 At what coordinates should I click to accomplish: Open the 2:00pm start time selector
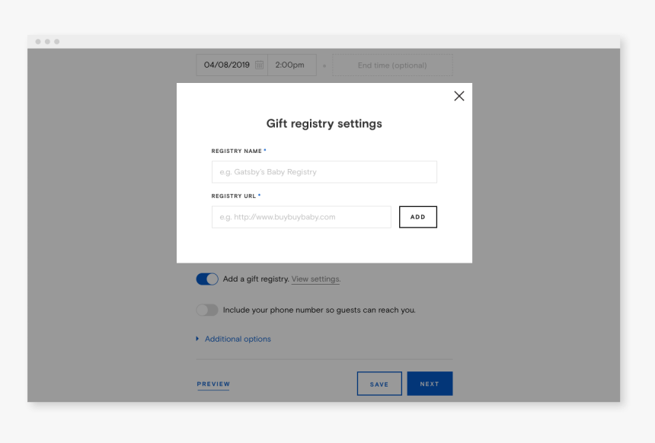291,65
